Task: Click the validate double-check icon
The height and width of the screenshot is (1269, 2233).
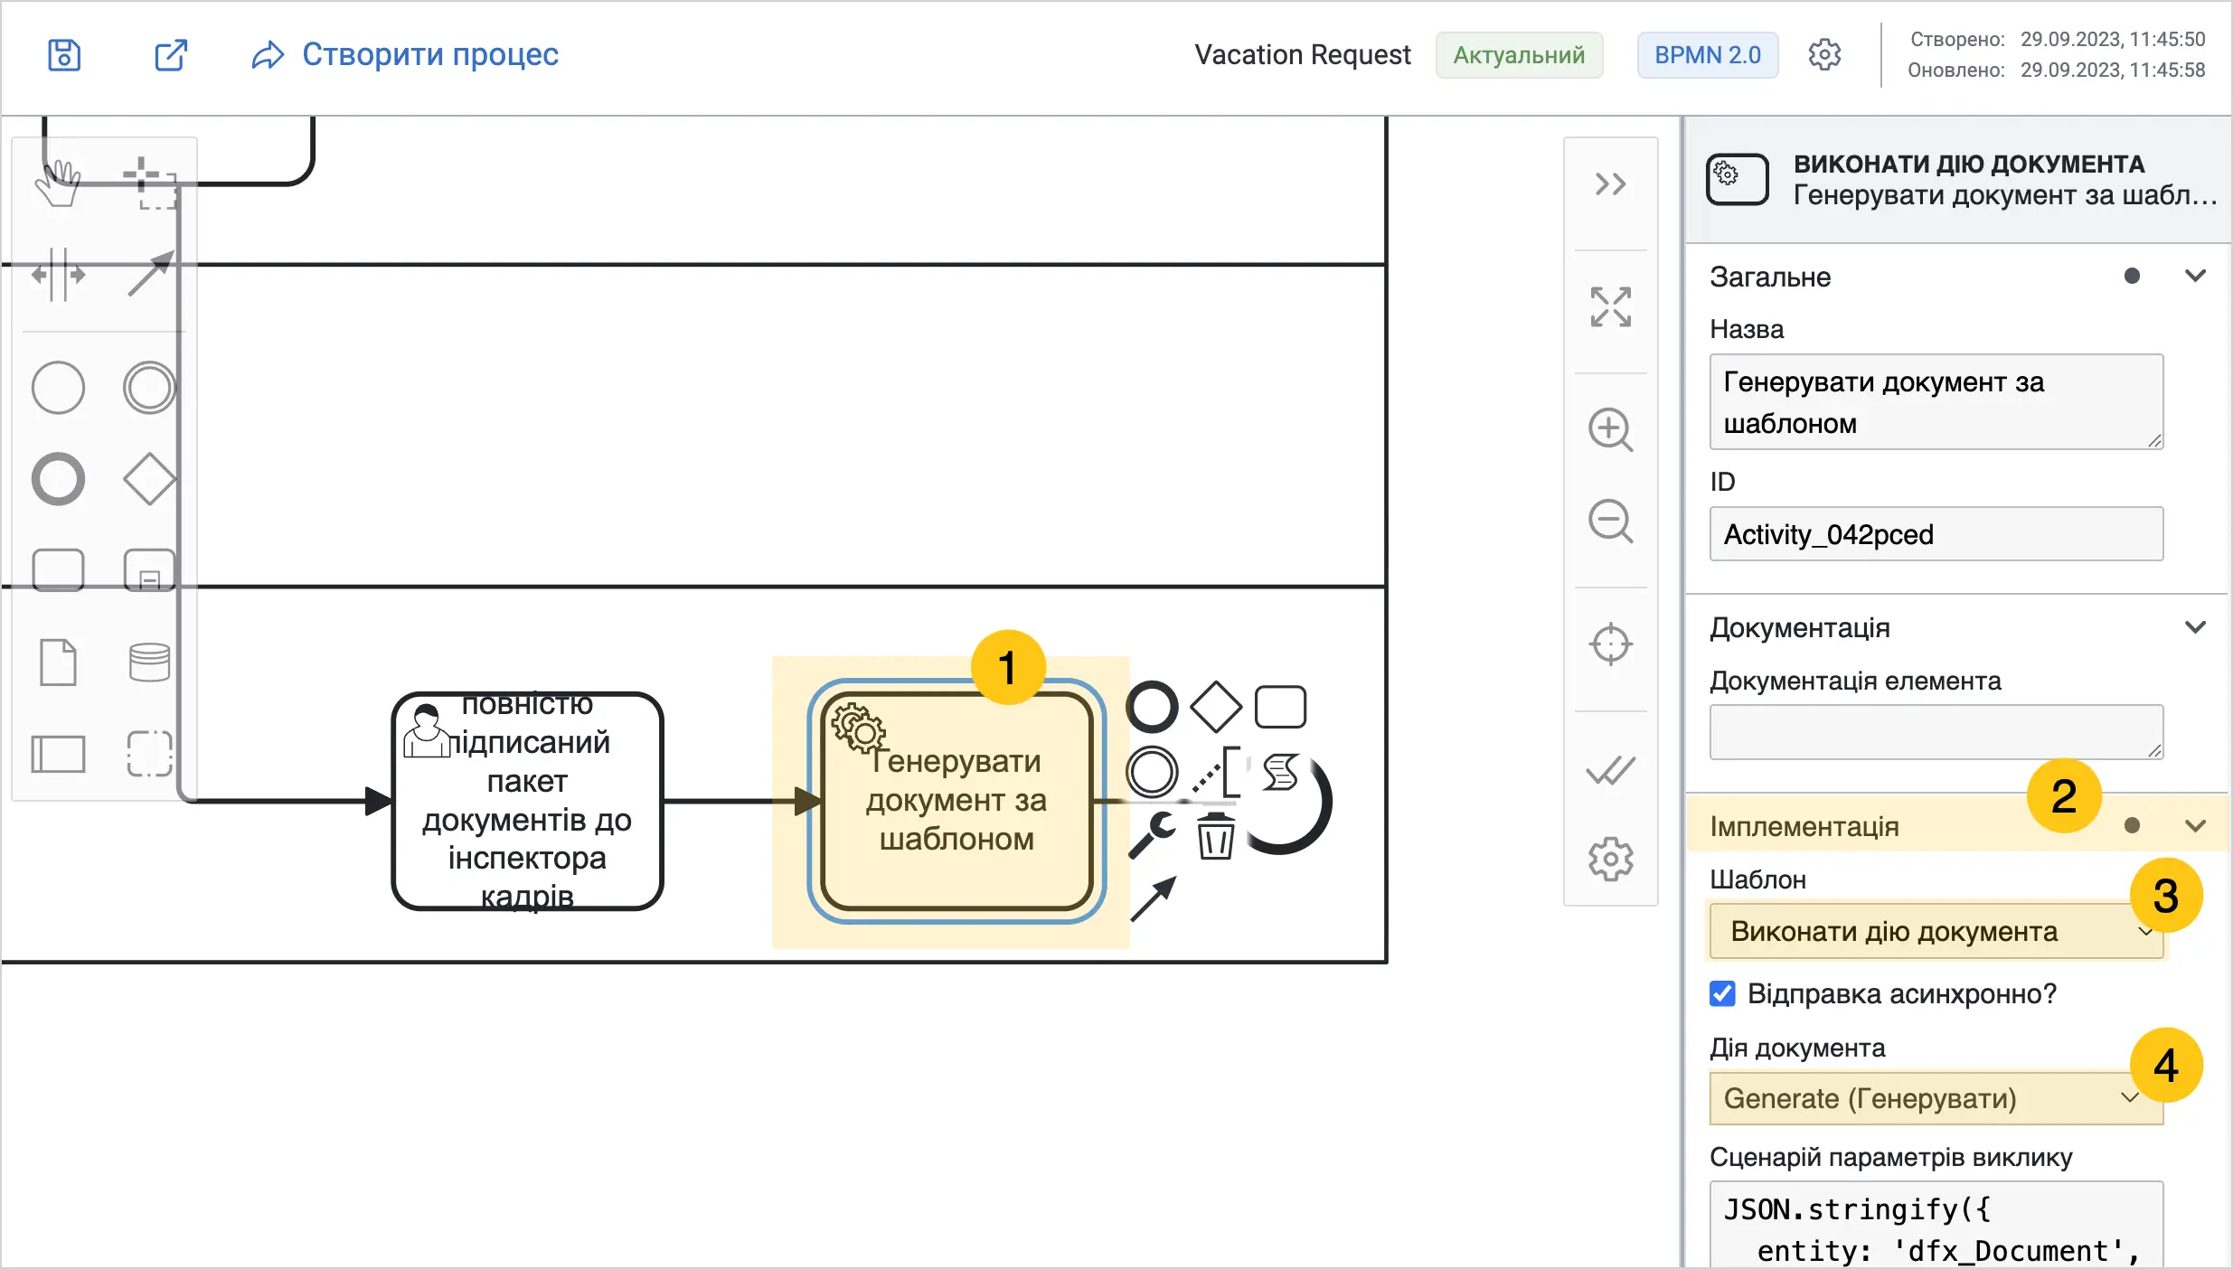Action: (1610, 769)
